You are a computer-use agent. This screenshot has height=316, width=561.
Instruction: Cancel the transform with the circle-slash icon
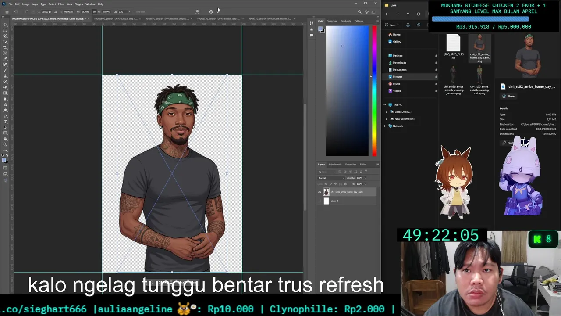point(211,12)
